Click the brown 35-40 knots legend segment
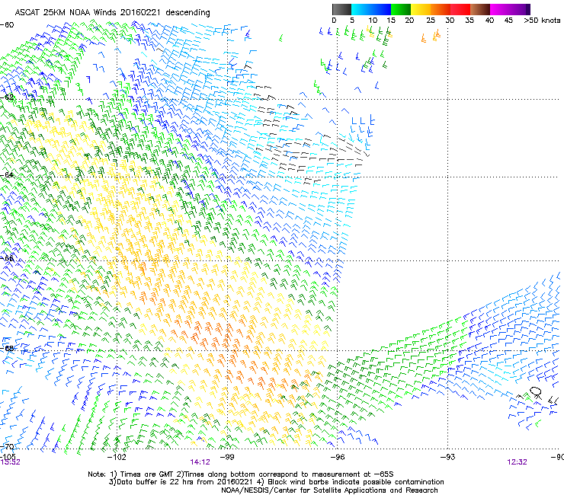Screen dimensions: 564x495 coord(480,9)
